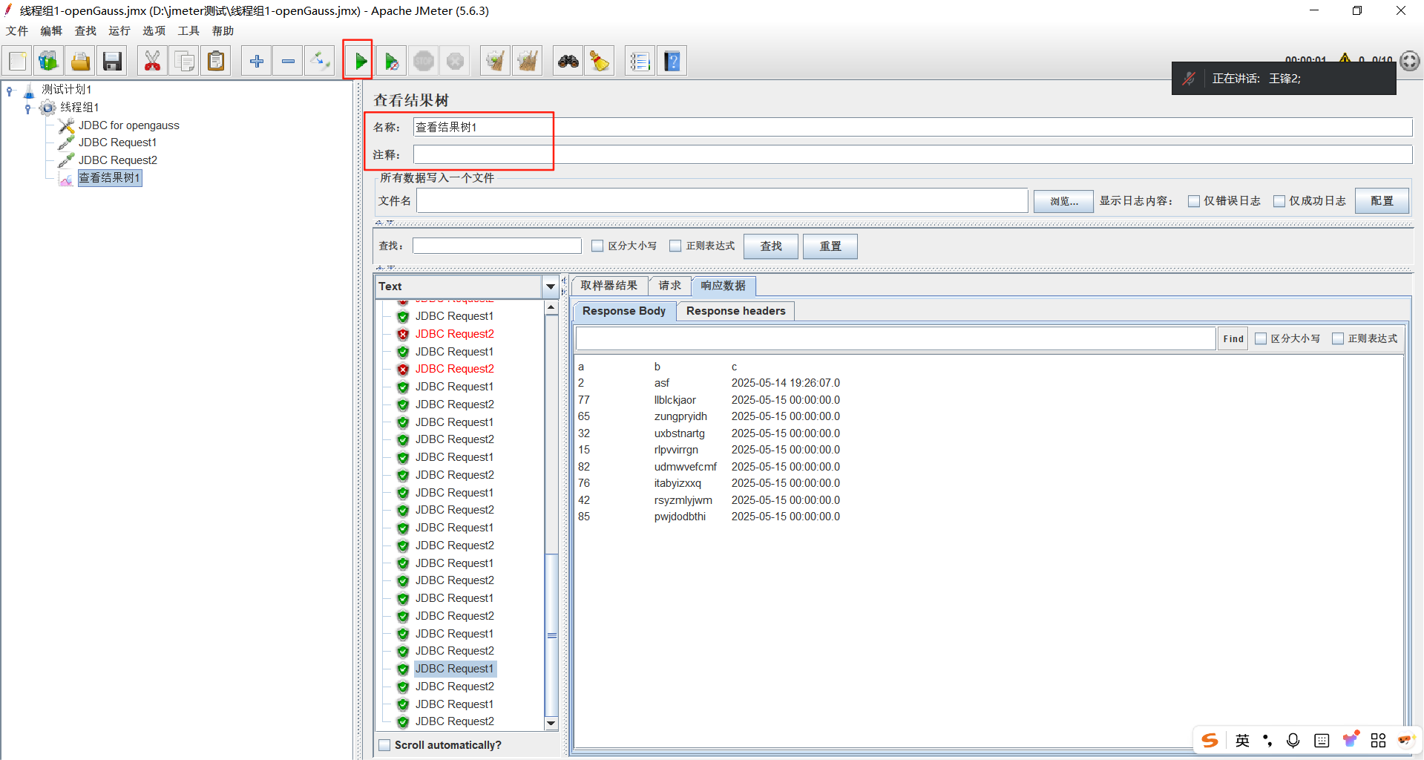Clear results with single broom icon

pos(496,61)
